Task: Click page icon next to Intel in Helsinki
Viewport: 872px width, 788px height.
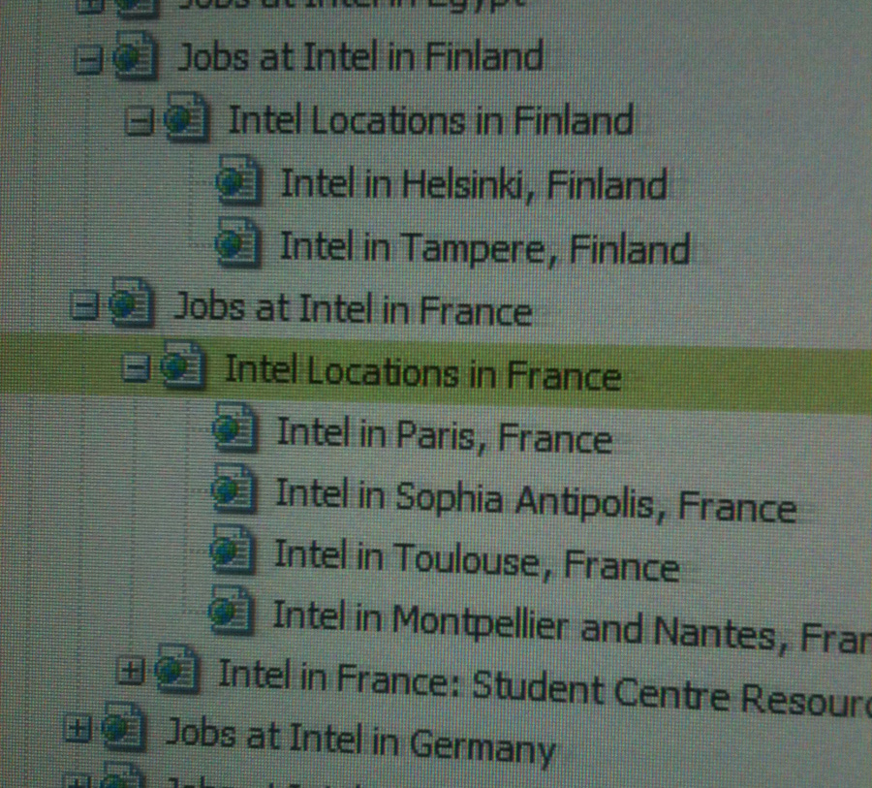Action: (x=237, y=181)
